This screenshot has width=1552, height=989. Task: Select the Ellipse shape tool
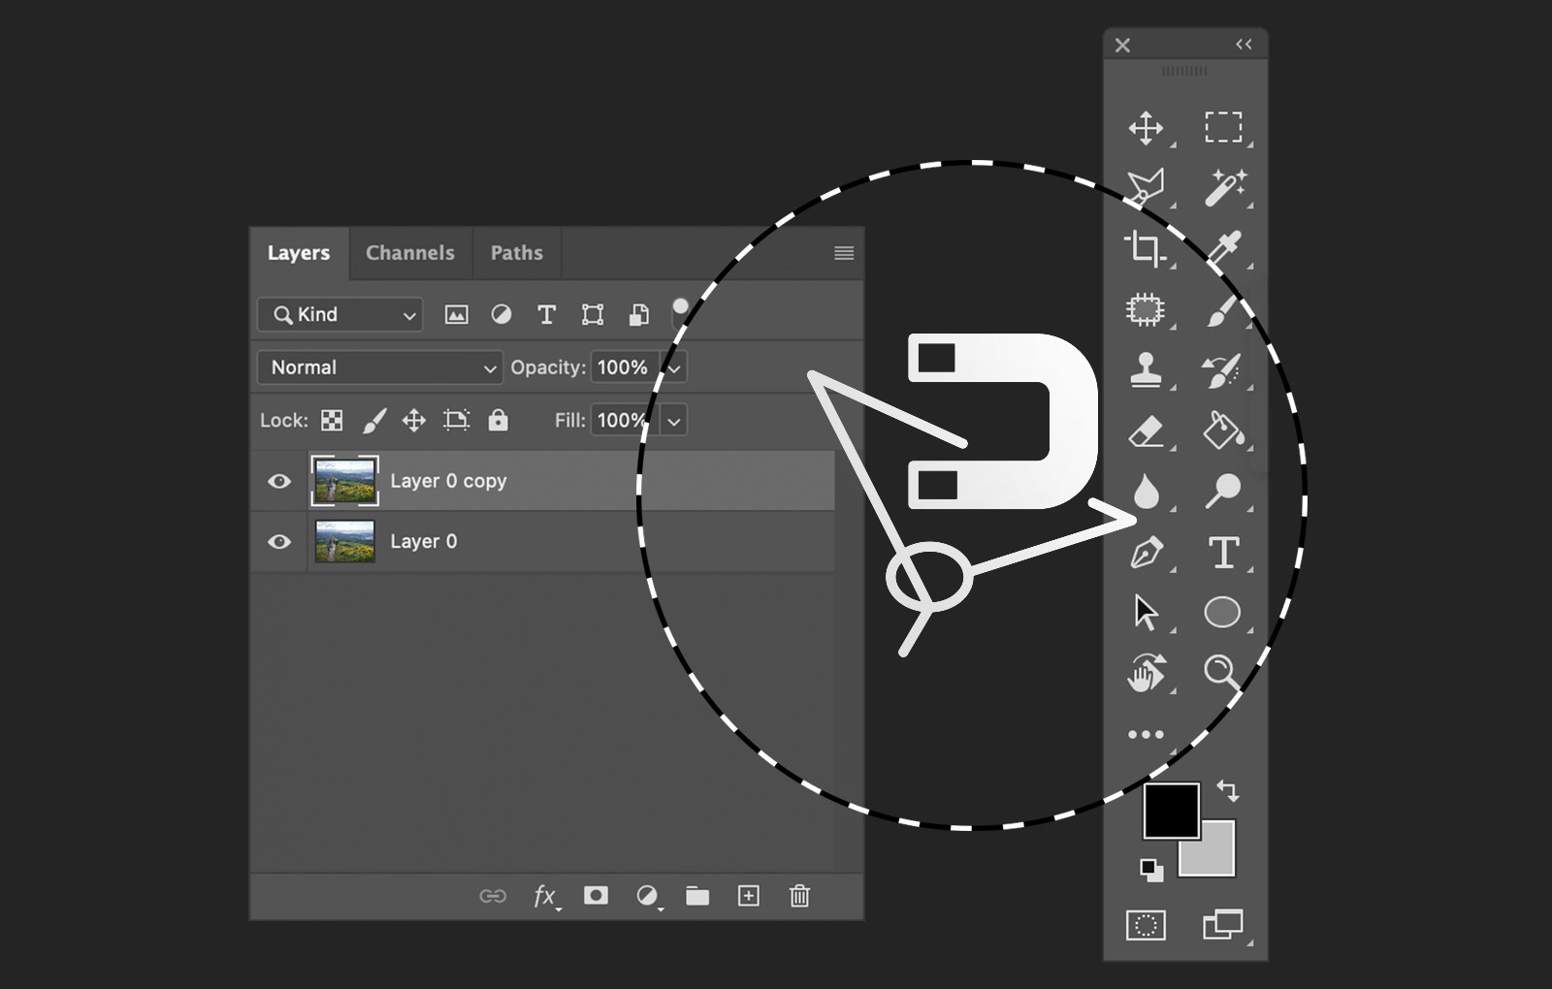[x=1222, y=613]
